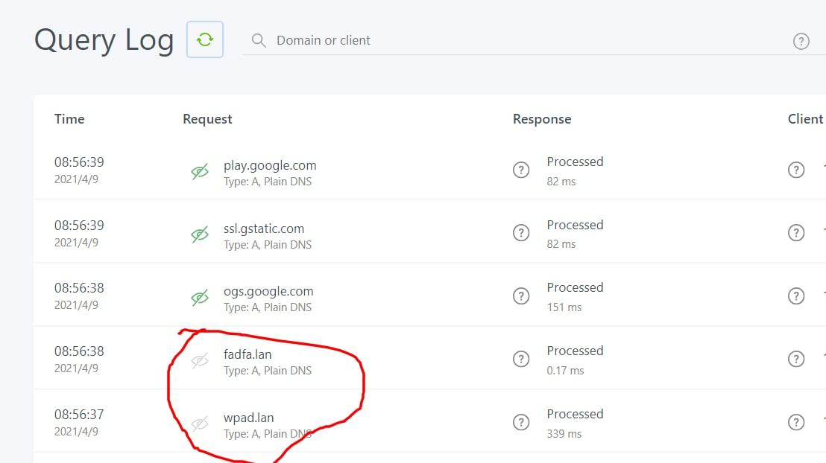Screen dimensions: 826x463
Task: Click the 339 ms response time
Action: point(564,433)
